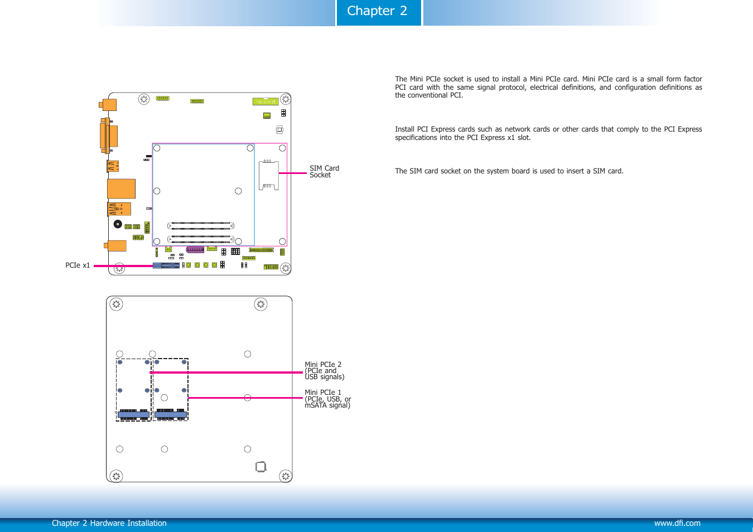Viewport: 753px width, 532px height.
Task: Click the Mini PCIe 2 label
Action: (324, 370)
